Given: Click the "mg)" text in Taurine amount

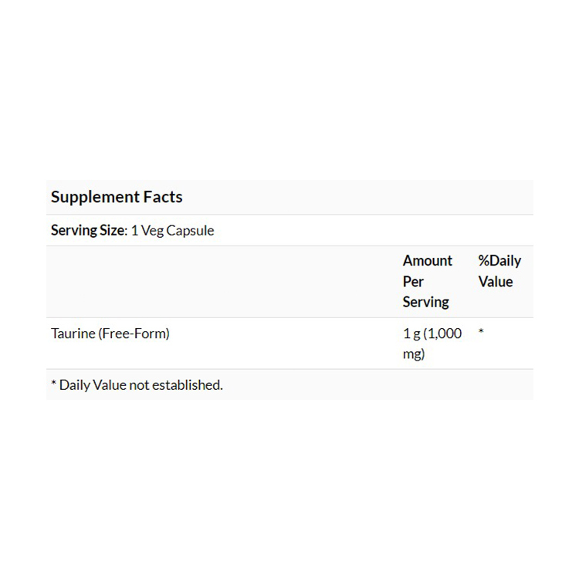Looking at the screenshot, I should 414,354.
